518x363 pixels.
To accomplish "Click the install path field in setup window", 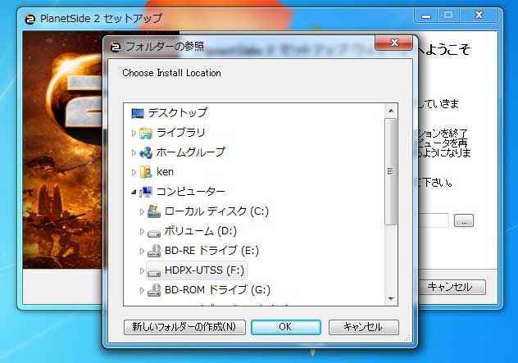I will pyautogui.click(x=433, y=220).
